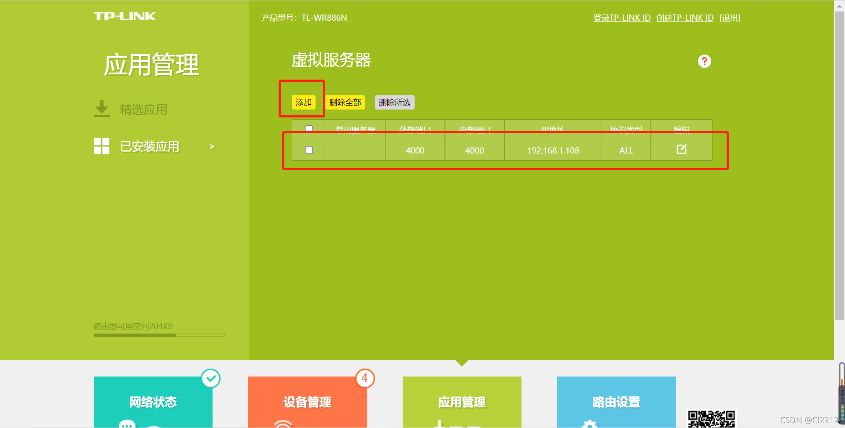Click the 添加 button
The image size is (845, 428).
pyautogui.click(x=303, y=102)
